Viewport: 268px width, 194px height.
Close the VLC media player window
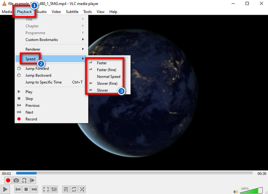click(261, 3)
